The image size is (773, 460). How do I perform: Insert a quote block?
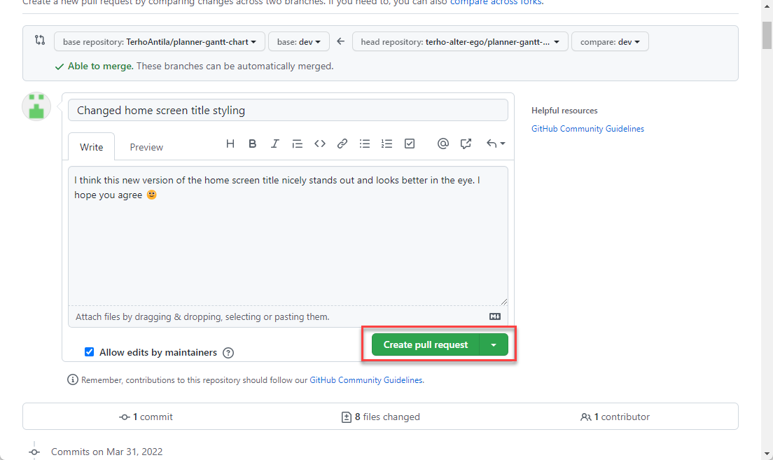click(298, 144)
